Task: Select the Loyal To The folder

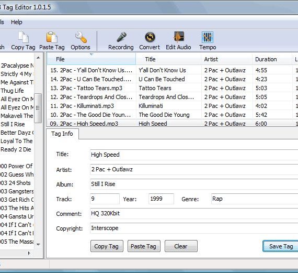Action: pyautogui.click(x=17, y=141)
